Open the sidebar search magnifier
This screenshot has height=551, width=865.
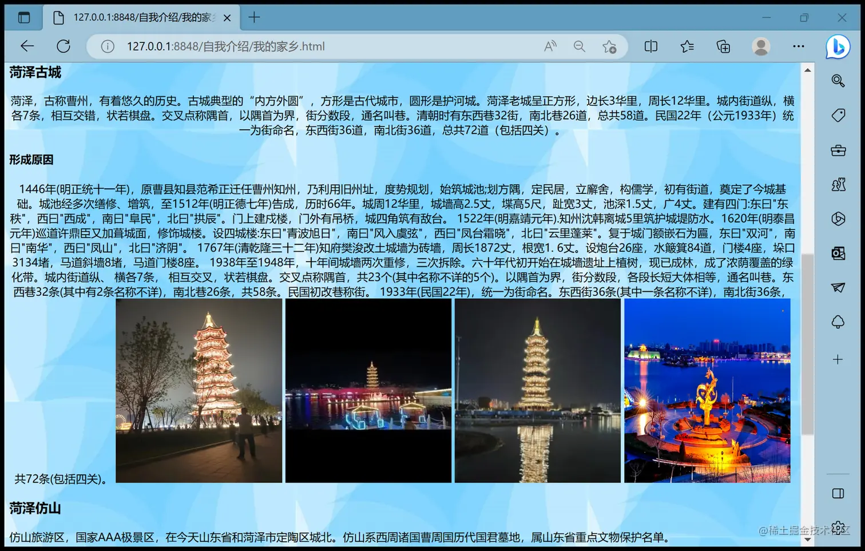(x=838, y=81)
